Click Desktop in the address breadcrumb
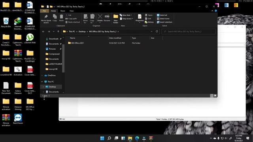This screenshot has height=142, width=253. point(82,32)
